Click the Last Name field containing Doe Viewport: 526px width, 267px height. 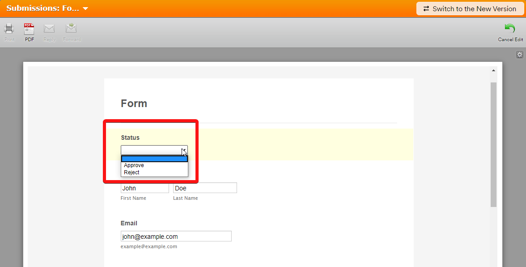tap(204, 188)
